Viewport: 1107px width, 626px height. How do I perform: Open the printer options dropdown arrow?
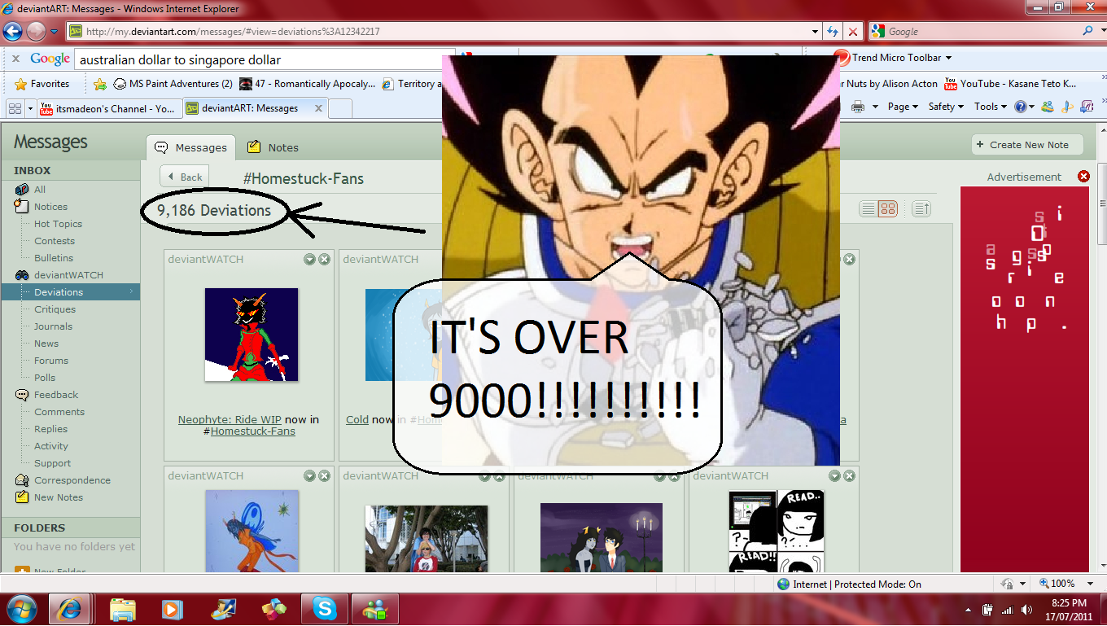(875, 107)
